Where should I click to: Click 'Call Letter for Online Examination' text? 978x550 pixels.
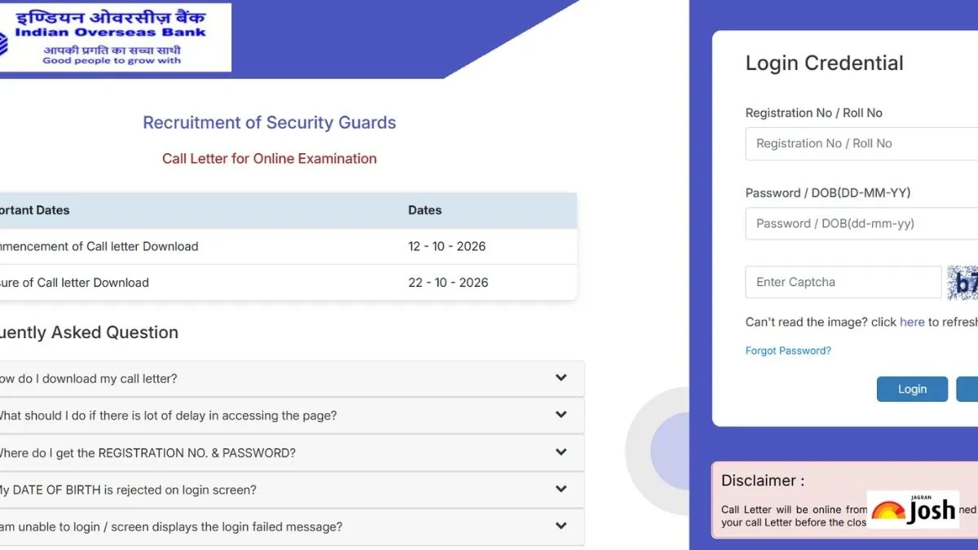tap(269, 159)
